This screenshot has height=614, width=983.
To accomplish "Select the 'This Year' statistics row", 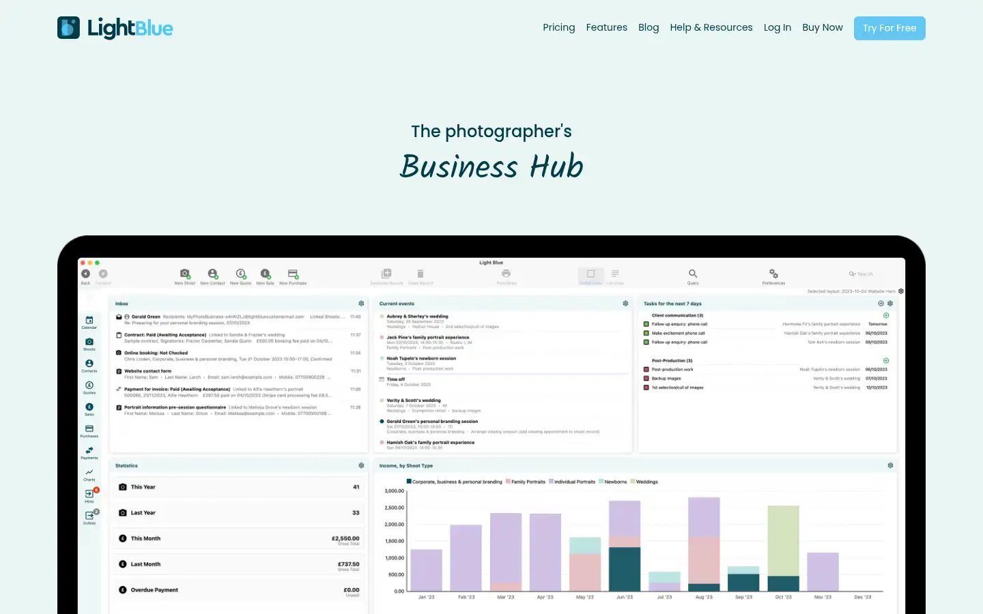I will (x=238, y=487).
